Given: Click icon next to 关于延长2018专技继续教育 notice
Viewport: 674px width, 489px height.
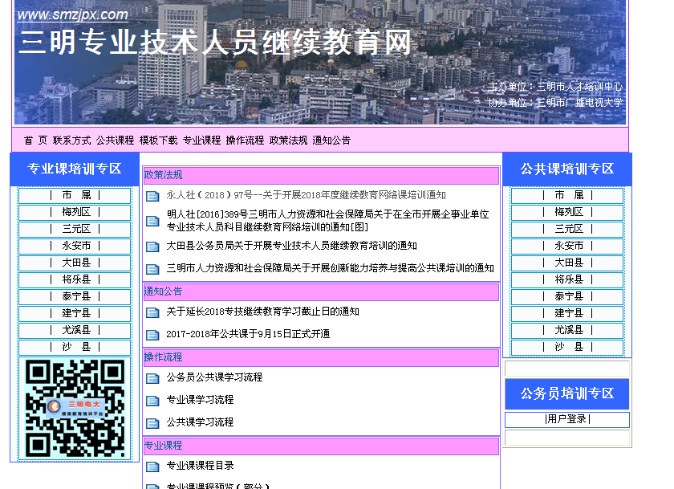Looking at the screenshot, I should coord(152,313).
